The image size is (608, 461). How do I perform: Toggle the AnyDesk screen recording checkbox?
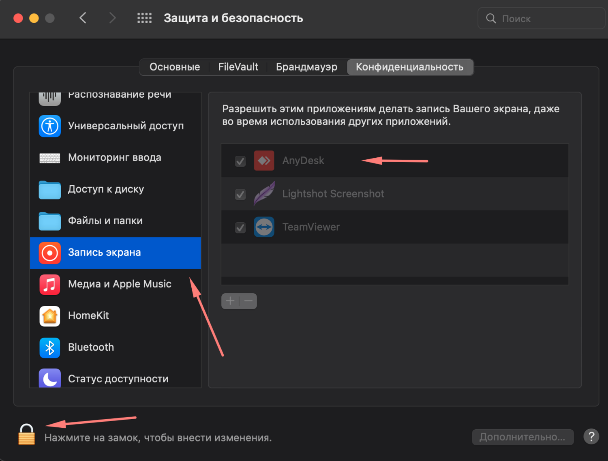(x=240, y=161)
